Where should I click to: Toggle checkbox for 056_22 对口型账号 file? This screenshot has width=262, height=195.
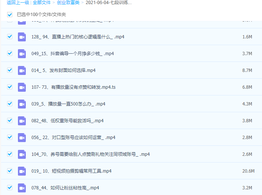coord(10,137)
